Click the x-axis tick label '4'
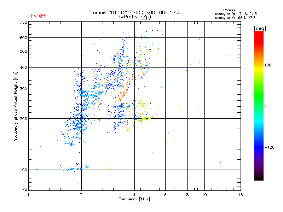 tap(134, 195)
